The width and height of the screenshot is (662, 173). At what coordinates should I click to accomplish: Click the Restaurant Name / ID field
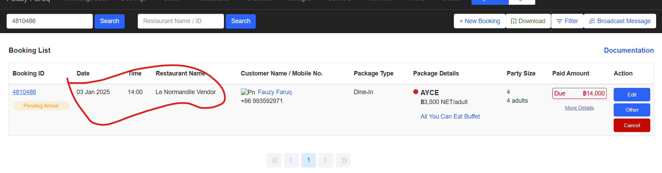(181, 21)
